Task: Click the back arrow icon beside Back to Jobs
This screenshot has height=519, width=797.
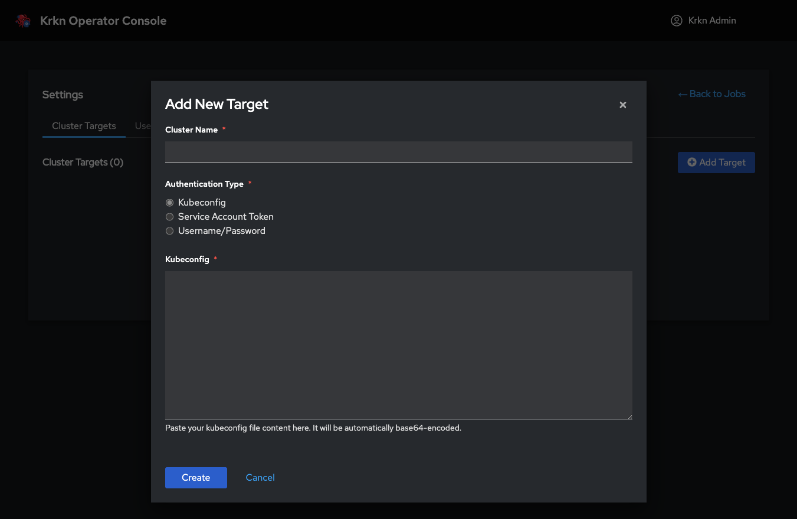Action: 682,94
